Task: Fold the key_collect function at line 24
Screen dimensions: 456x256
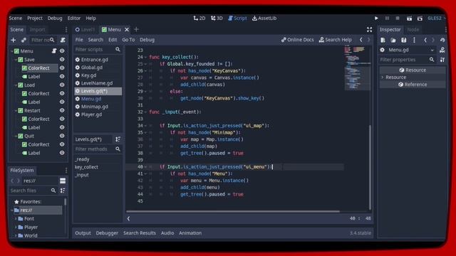Action: click(x=145, y=57)
